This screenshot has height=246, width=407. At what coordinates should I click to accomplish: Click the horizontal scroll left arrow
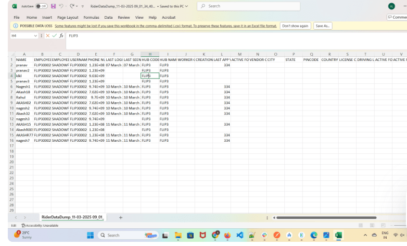click(x=274, y=218)
